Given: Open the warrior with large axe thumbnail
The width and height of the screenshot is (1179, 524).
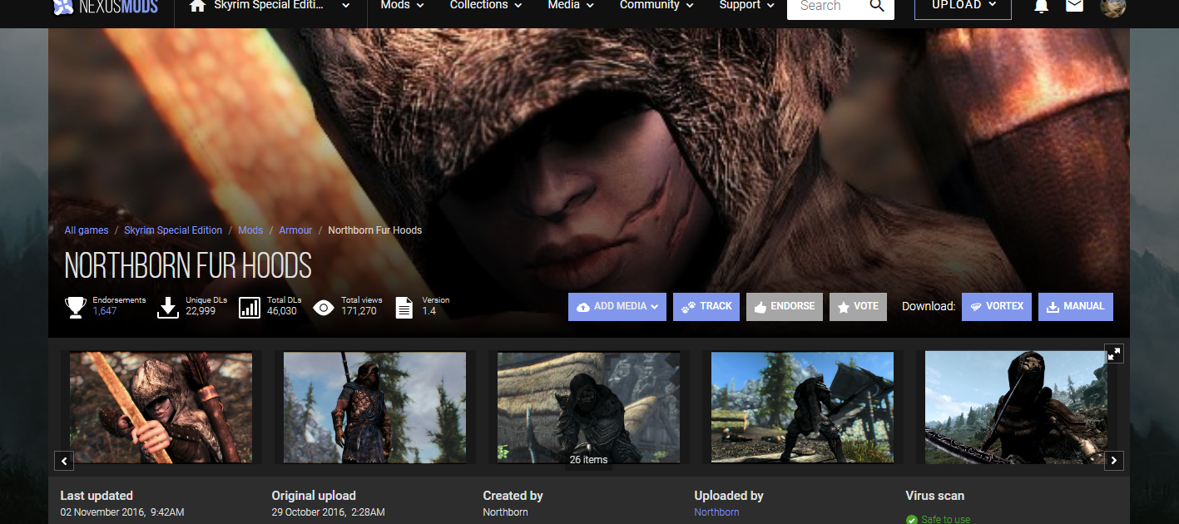Looking at the screenshot, I should (x=802, y=408).
